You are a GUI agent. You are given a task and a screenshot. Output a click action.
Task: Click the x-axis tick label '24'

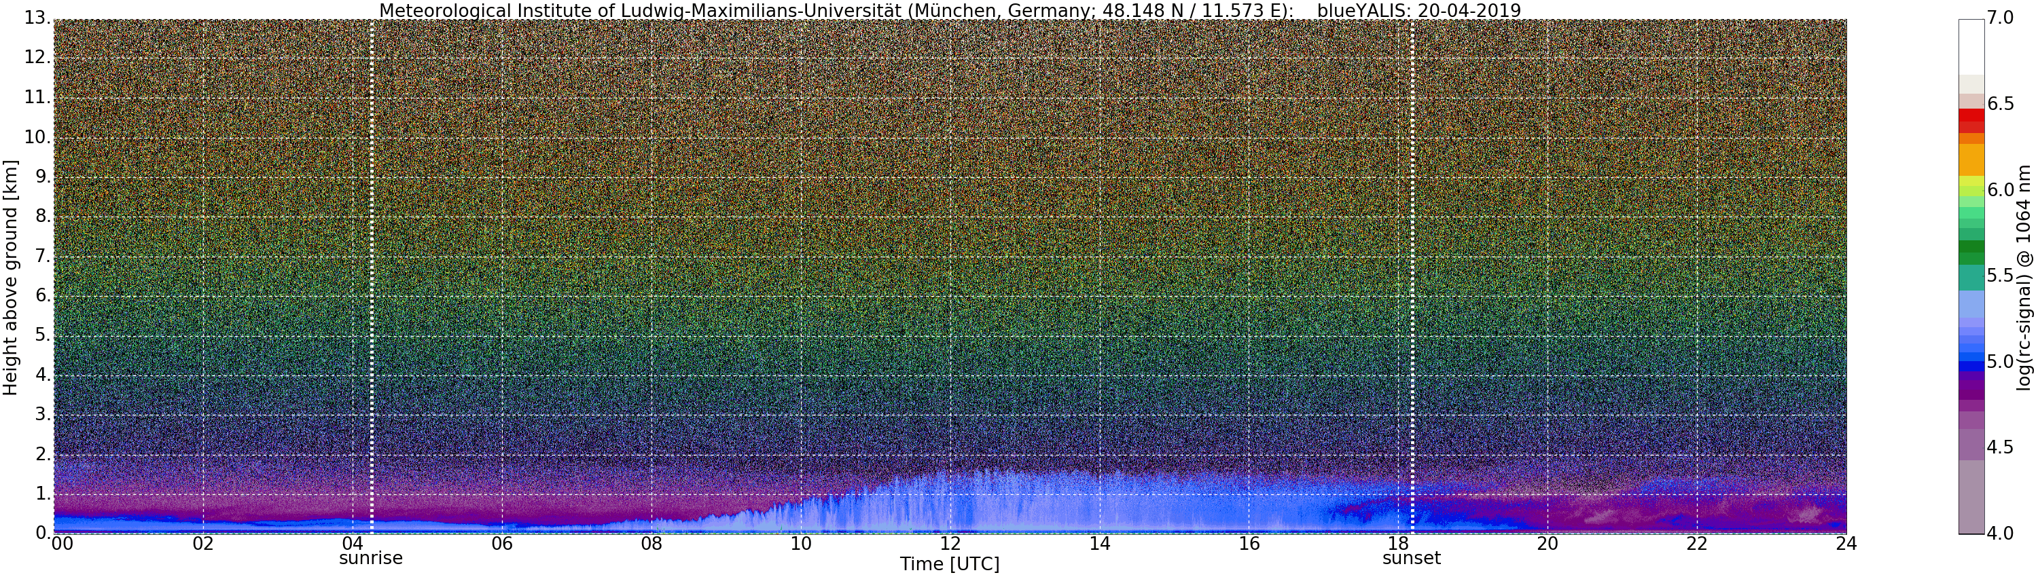pyautogui.click(x=1846, y=543)
